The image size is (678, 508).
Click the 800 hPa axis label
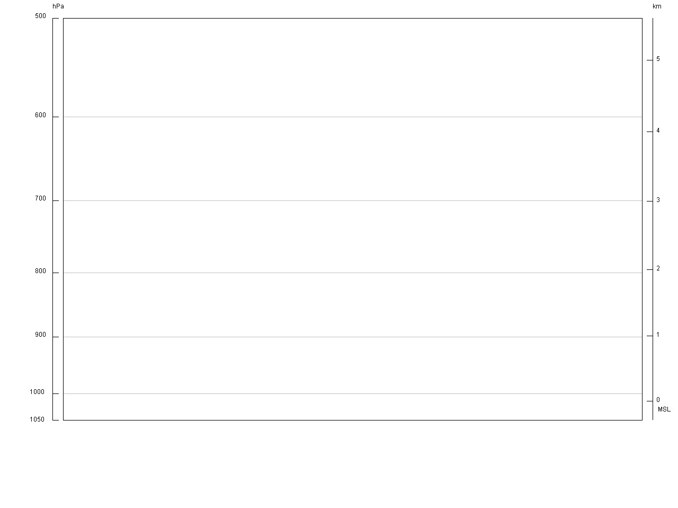pyautogui.click(x=41, y=271)
